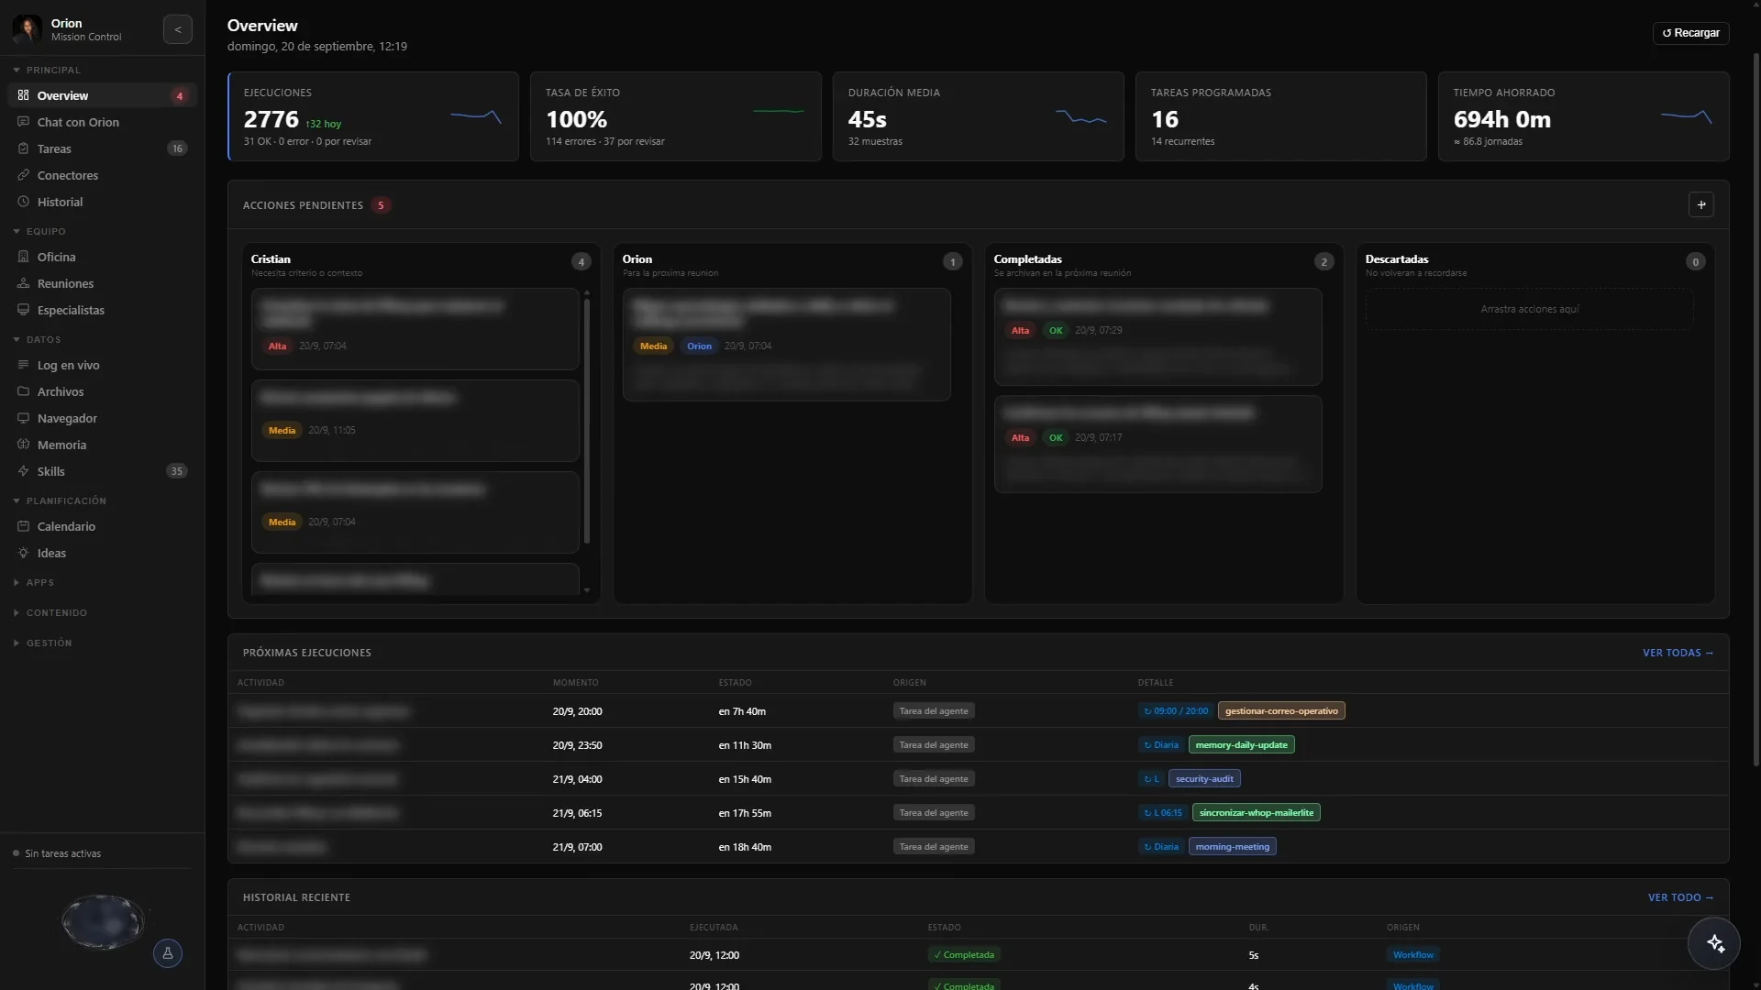Collapse the sidebar with the arrow button
This screenshot has width=1761, height=990.
(178, 29)
